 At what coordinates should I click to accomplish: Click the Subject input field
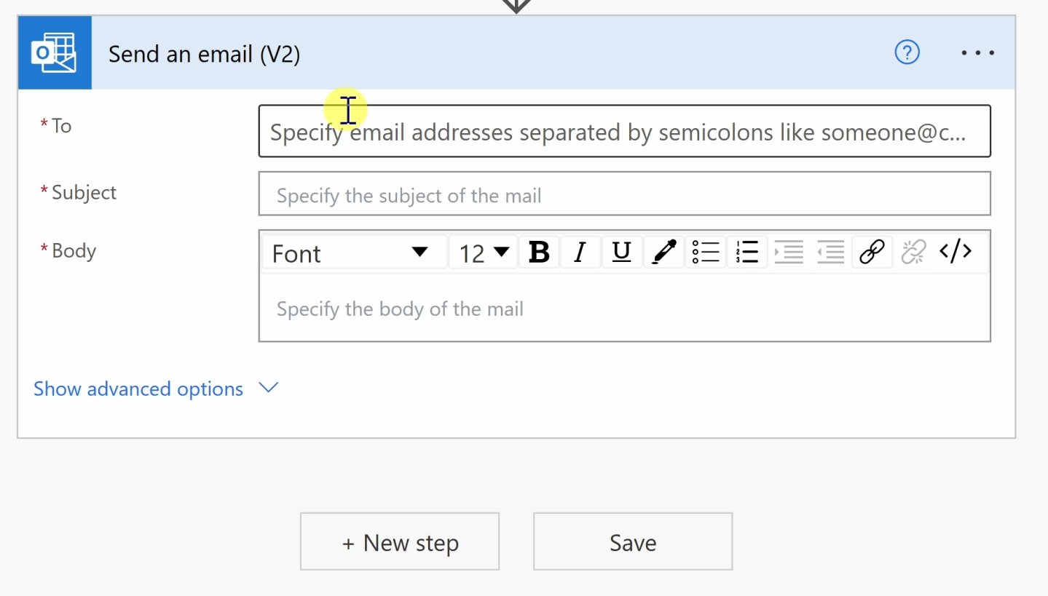click(625, 194)
